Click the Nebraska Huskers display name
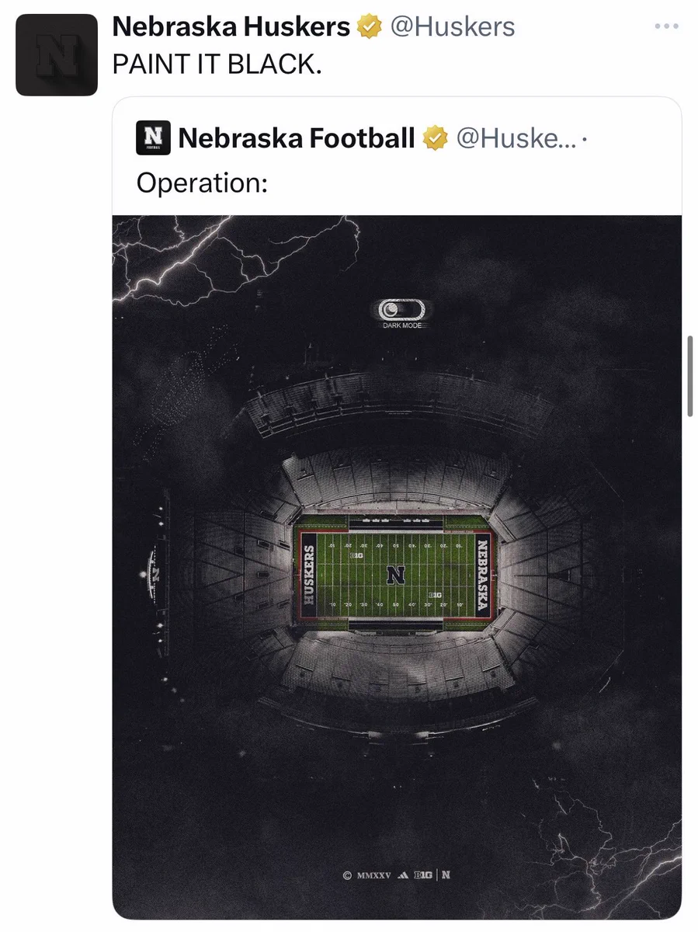 tap(231, 27)
